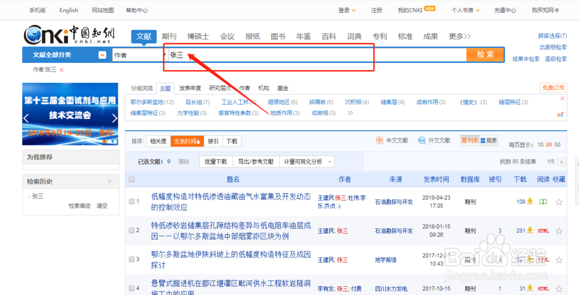Download the fourth article (31 downloads)
Screen dimensions: 579x295
tap(530, 288)
